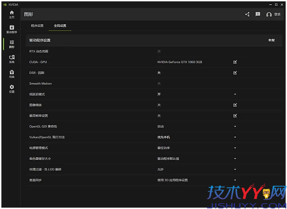Expand the 电源管理模式 dropdown

pyautogui.click(x=235, y=148)
